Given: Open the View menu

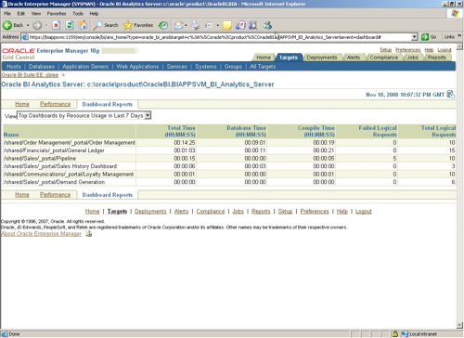Looking at the screenshot, I should pos(36,14).
